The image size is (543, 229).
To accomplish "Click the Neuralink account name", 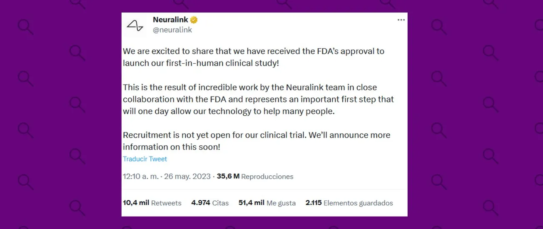I will point(170,20).
